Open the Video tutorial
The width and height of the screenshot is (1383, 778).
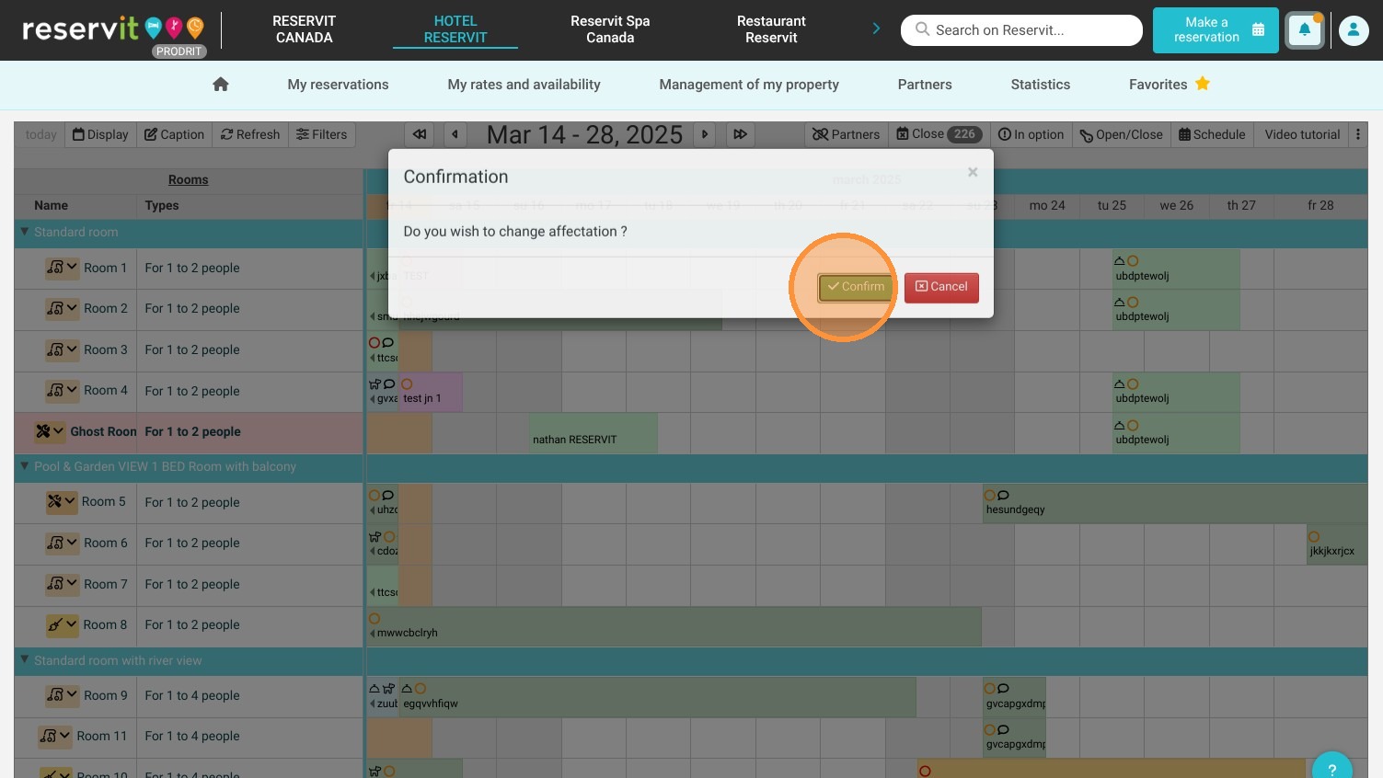click(x=1302, y=134)
